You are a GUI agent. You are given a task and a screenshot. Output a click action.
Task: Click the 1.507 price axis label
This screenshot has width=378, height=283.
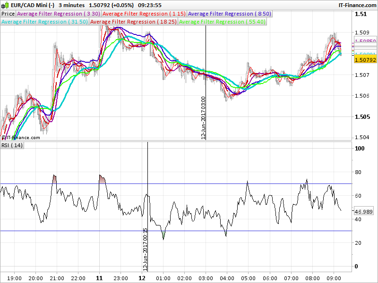(x=362, y=75)
